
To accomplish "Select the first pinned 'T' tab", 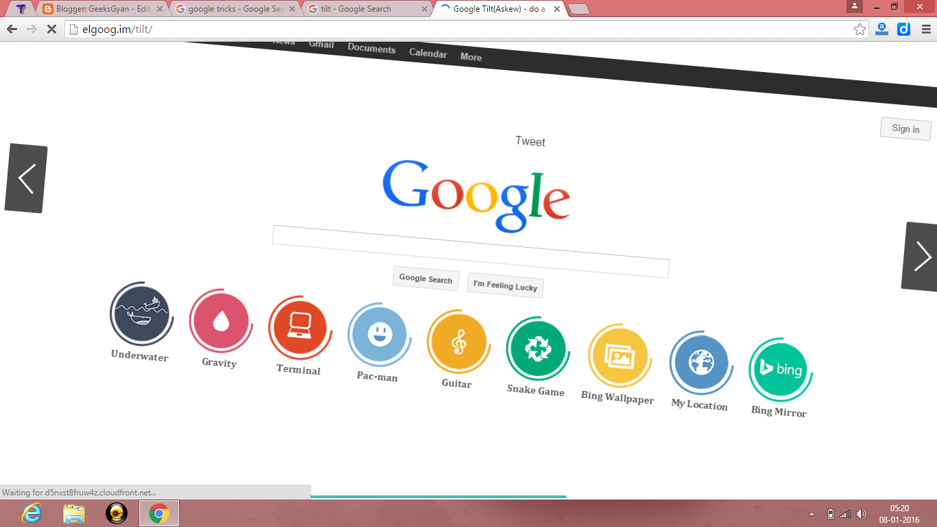I will pos(21,9).
